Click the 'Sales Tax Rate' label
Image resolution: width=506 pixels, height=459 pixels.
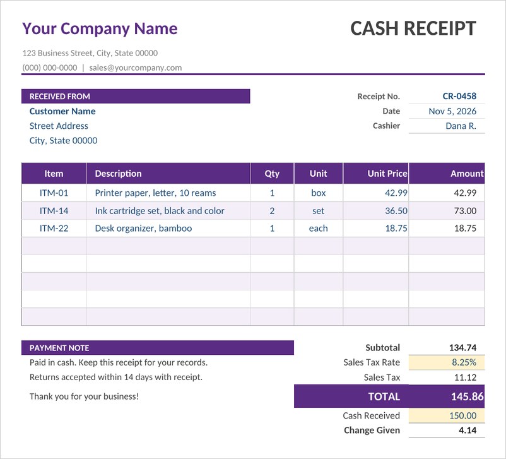(x=372, y=362)
